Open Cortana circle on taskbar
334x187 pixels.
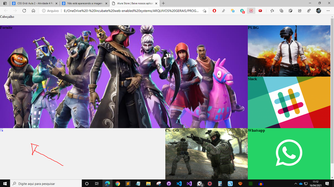pyautogui.click(x=87, y=184)
